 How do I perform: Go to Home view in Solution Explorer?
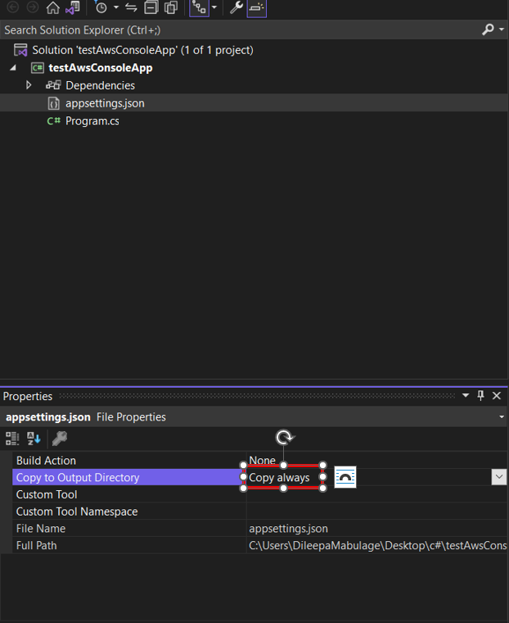click(x=52, y=7)
